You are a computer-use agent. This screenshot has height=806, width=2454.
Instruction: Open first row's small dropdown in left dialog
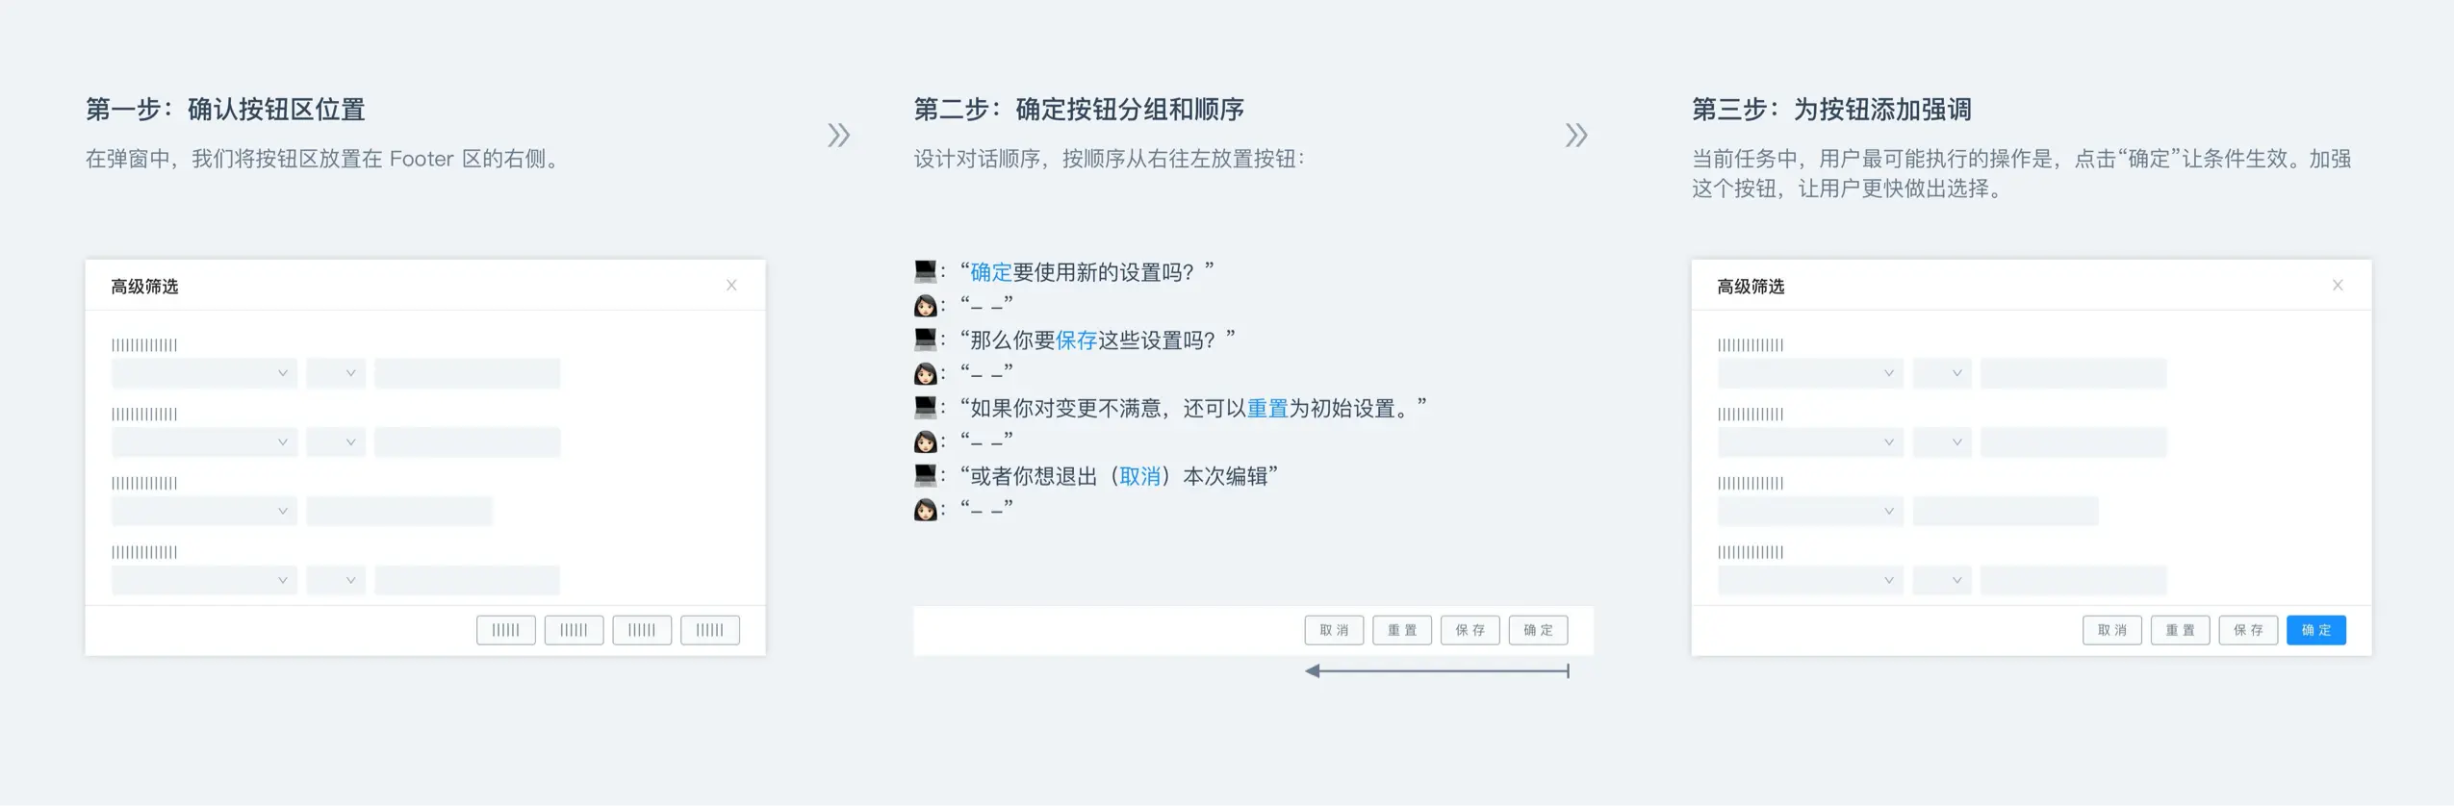(x=336, y=373)
